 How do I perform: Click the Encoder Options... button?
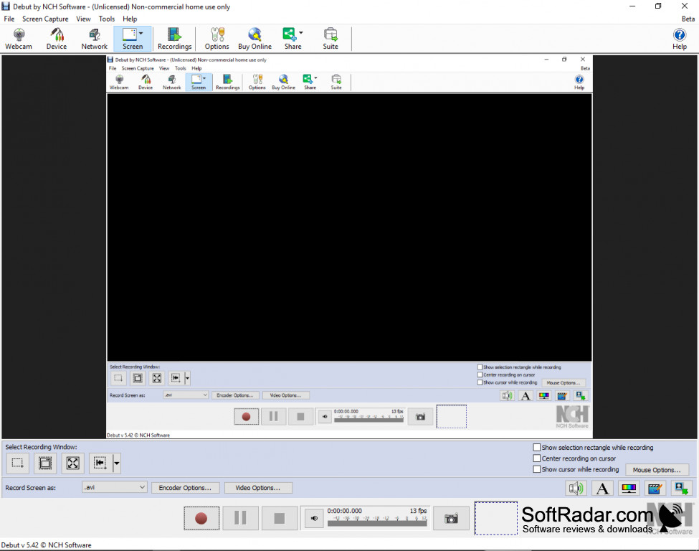point(185,488)
